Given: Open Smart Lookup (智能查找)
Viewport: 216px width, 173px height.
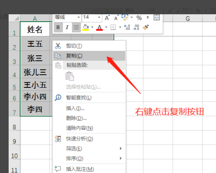Looking at the screenshot, I should [89, 98].
